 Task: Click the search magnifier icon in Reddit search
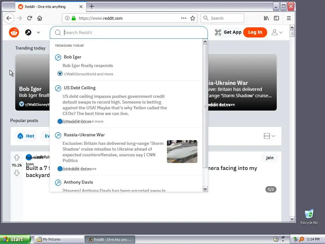(58, 33)
